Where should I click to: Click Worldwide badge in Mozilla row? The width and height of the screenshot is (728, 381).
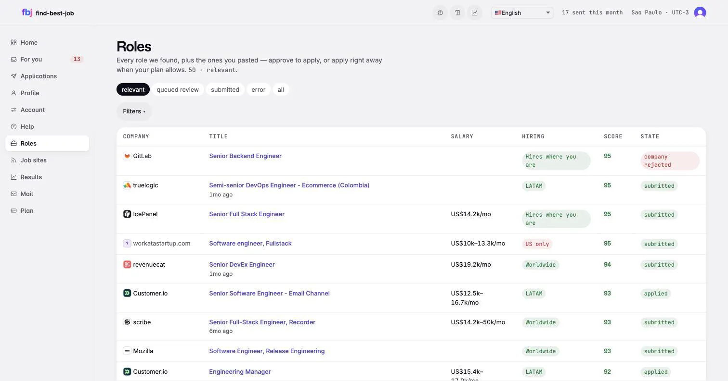click(x=541, y=352)
